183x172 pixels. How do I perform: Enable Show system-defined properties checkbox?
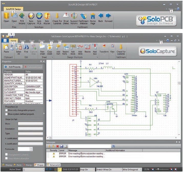[6, 114]
